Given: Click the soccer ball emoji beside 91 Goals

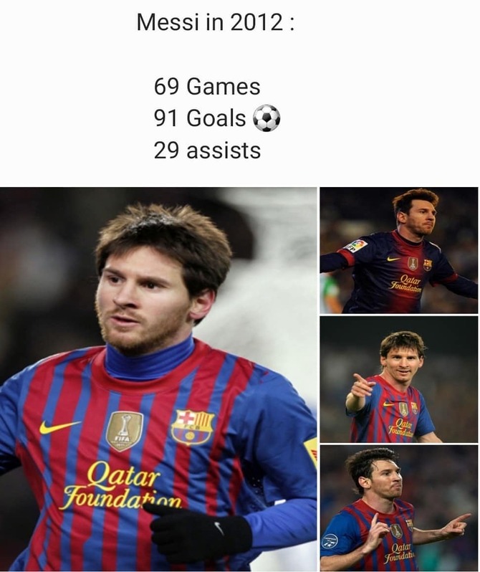Looking at the screenshot, I should click(267, 118).
